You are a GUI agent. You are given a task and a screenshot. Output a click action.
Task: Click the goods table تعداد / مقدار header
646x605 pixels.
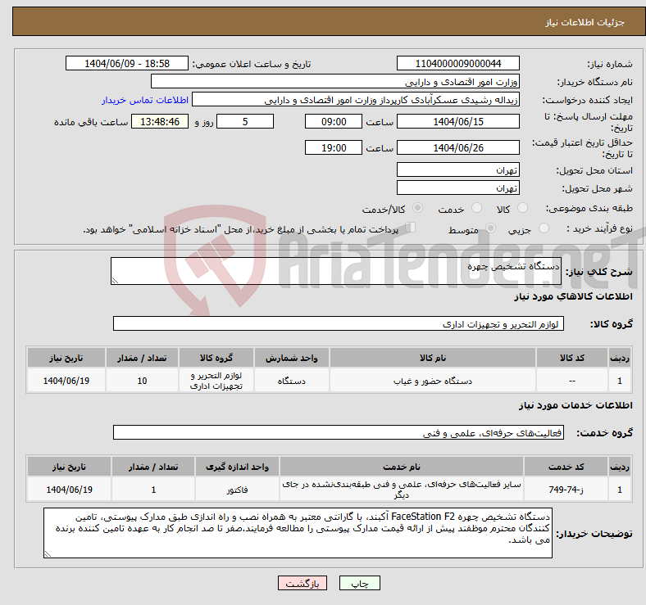pos(142,358)
